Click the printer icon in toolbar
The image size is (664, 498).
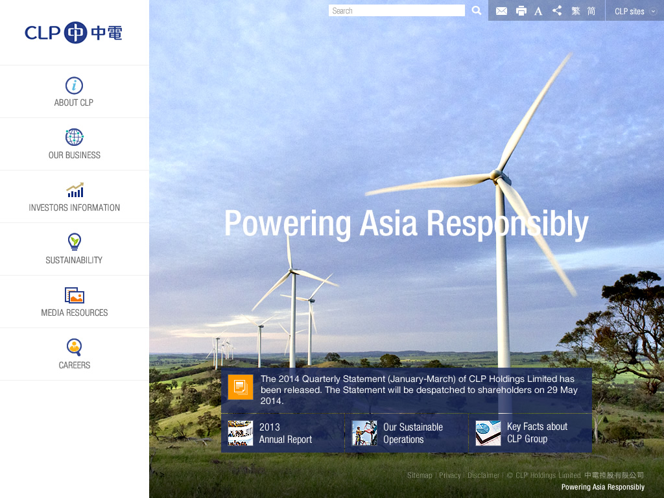(x=521, y=11)
